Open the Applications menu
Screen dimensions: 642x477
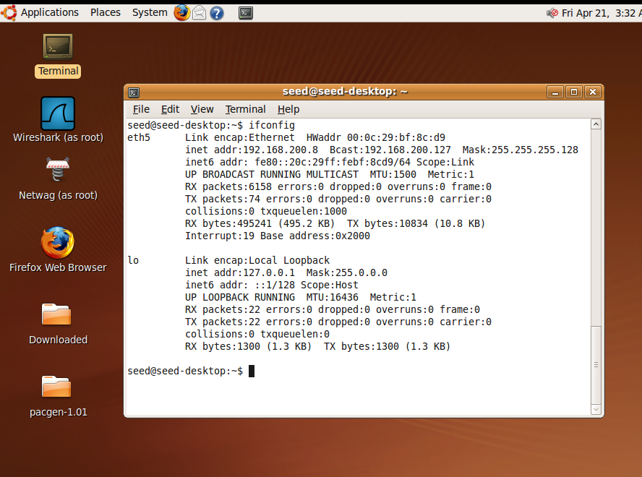coord(50,13)
